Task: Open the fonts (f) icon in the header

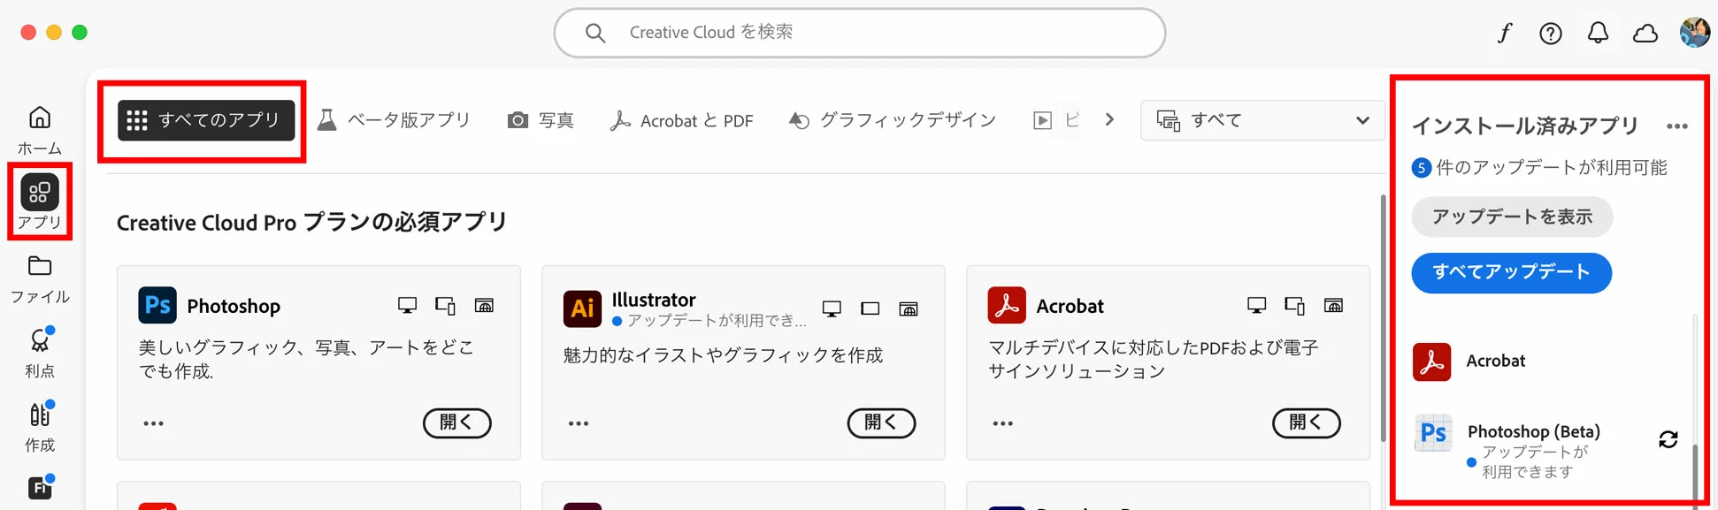Action: pos(1504,33)
